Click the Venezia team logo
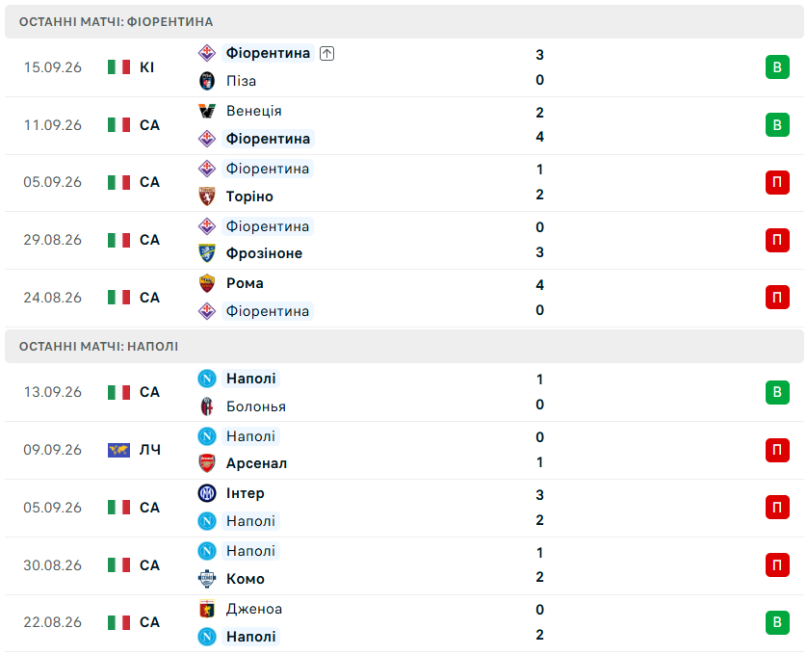Viewport: 807px width, 655px height. click(x=207, y=111)
